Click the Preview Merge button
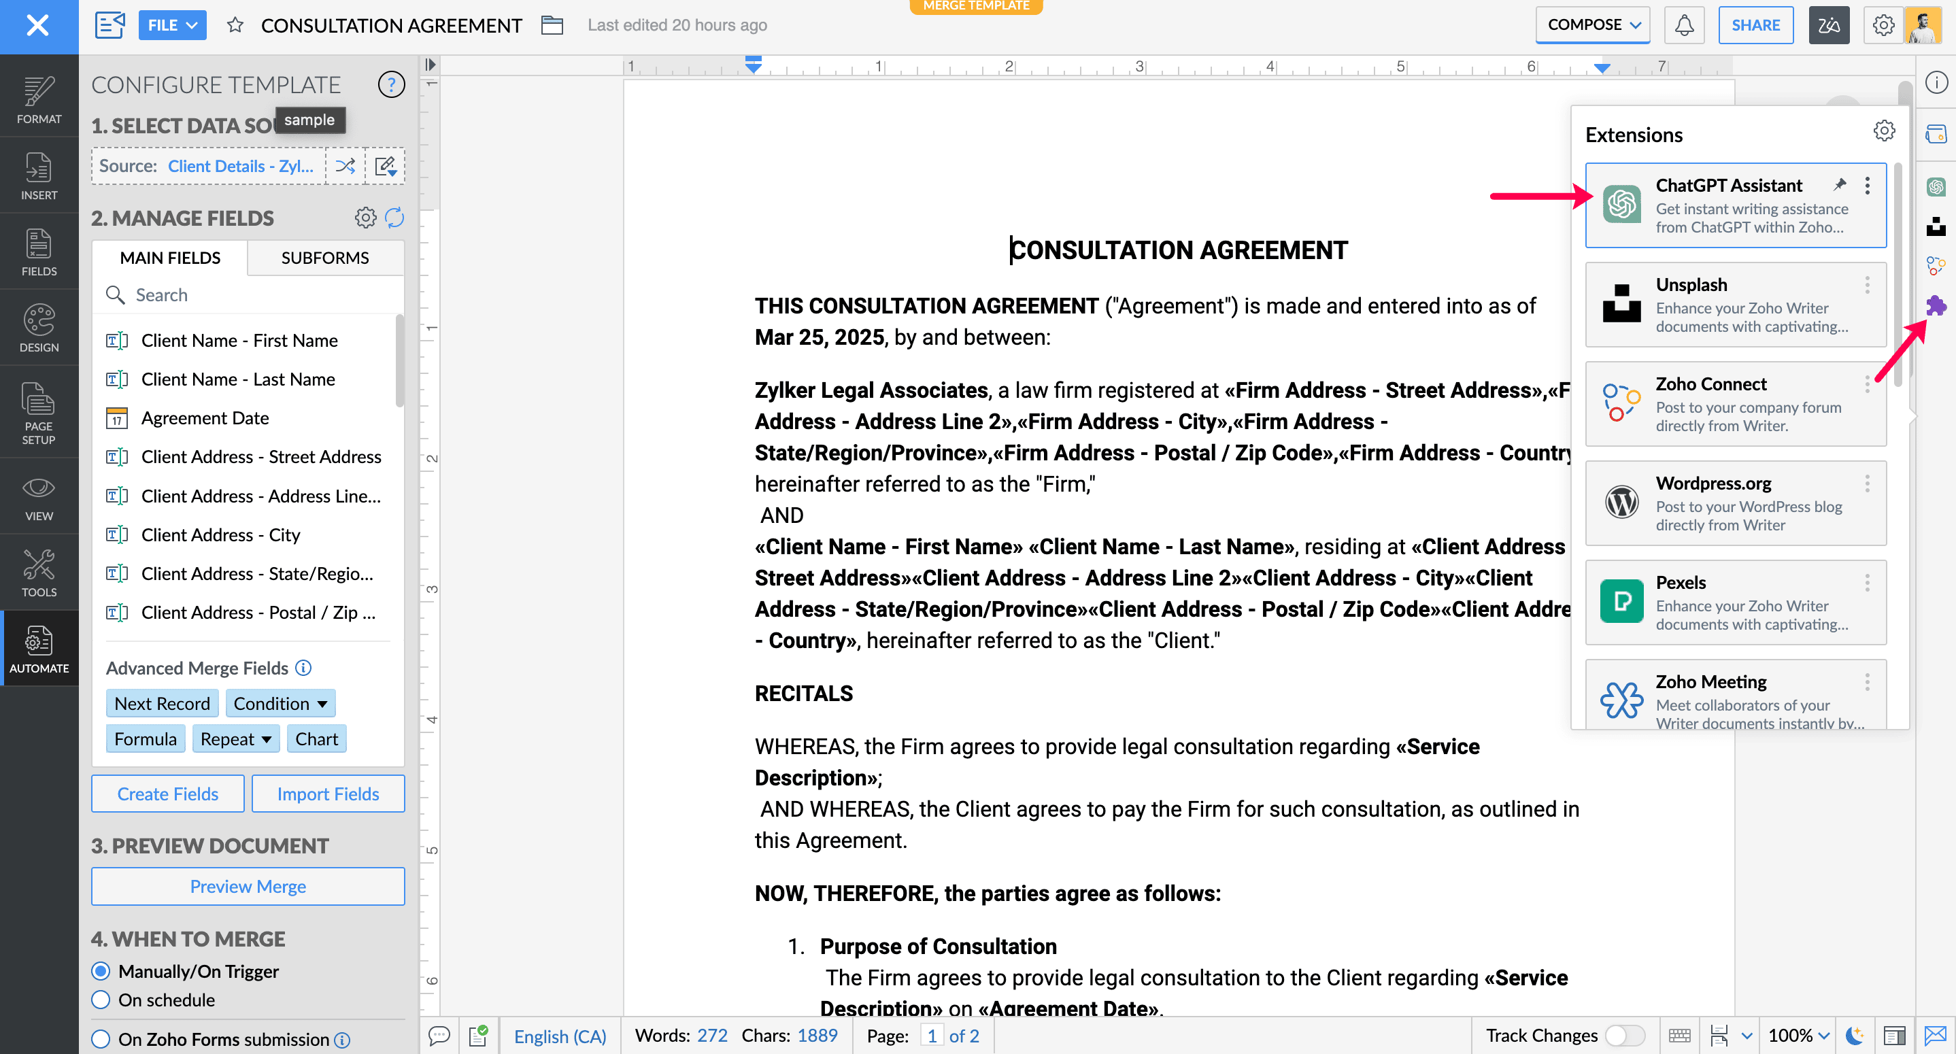The image size is (1956, 1054). (248, 886)
